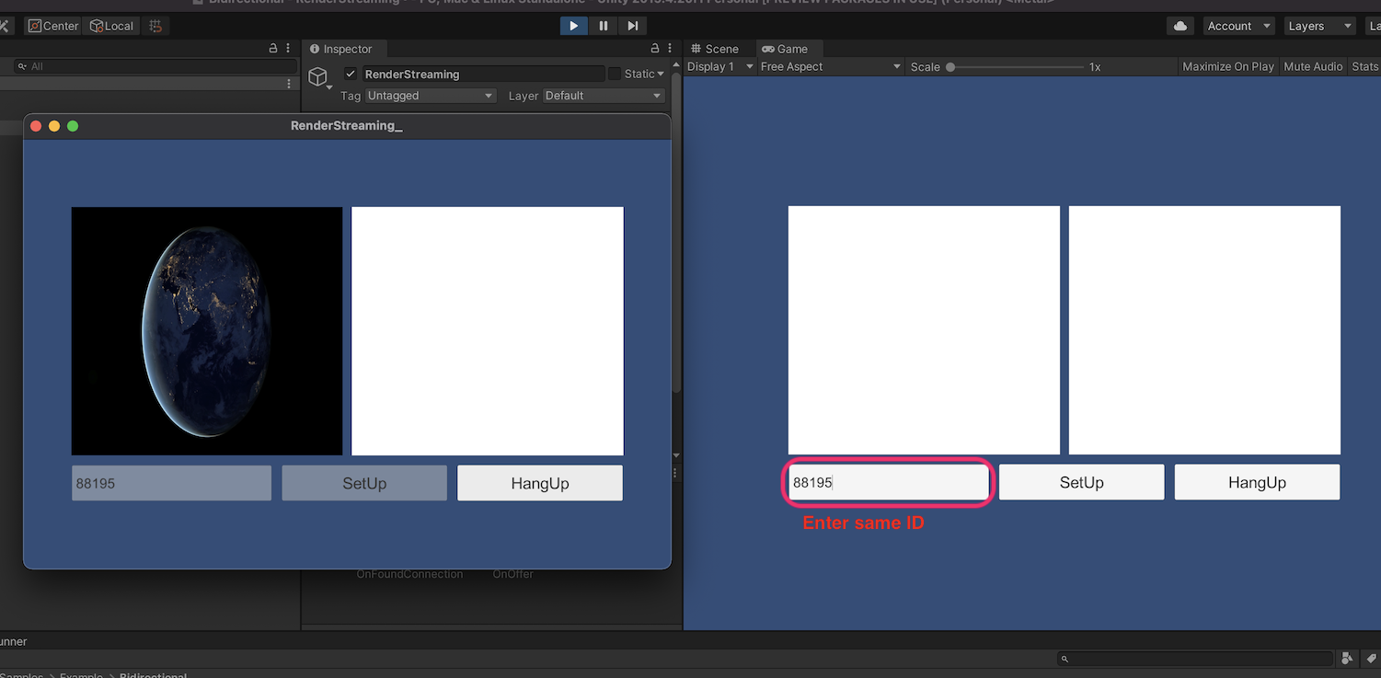The height and width of the screenshot is (678, 1381).
Task: Click the Play button in the toolbar
Action: (x=573, y=26)
